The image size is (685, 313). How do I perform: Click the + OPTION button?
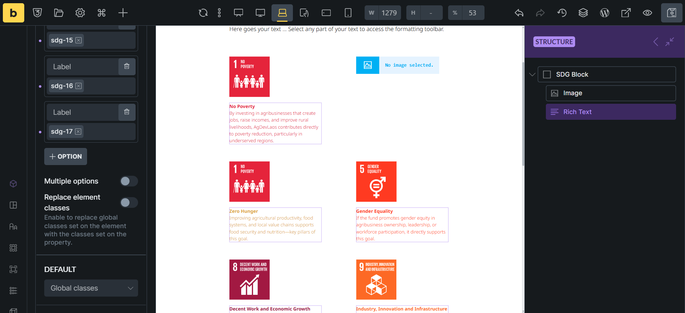pos(66,156)
